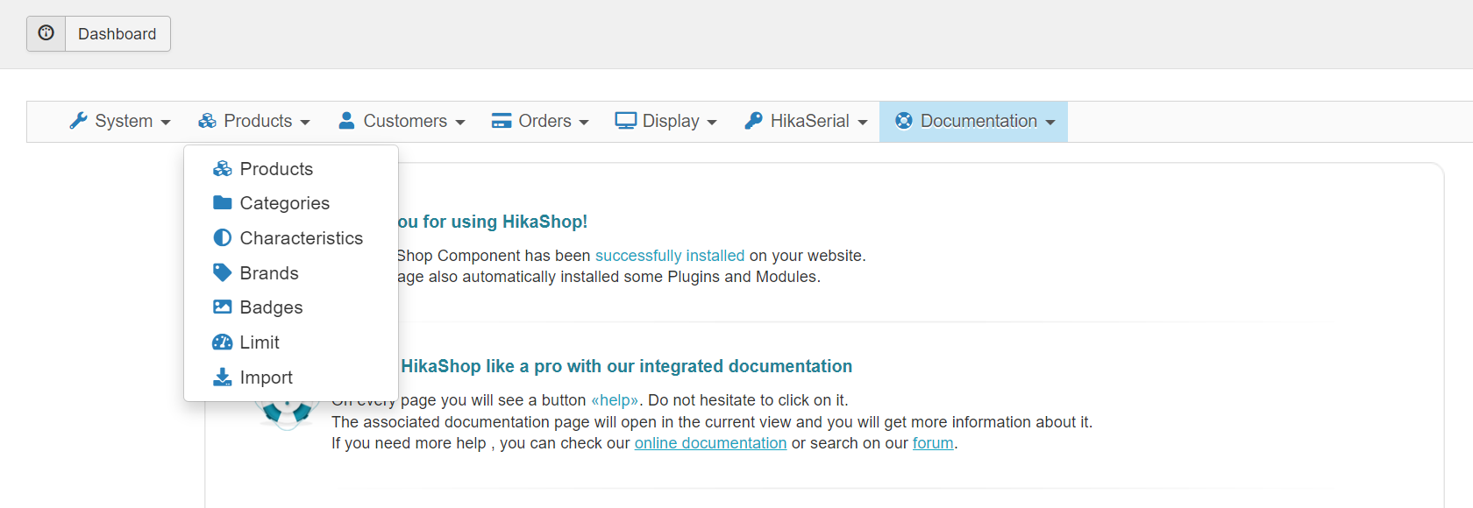This screenshot has width=1473, height=508.
Task: Click the System wrench icon
Action: (x=79, y=121)
